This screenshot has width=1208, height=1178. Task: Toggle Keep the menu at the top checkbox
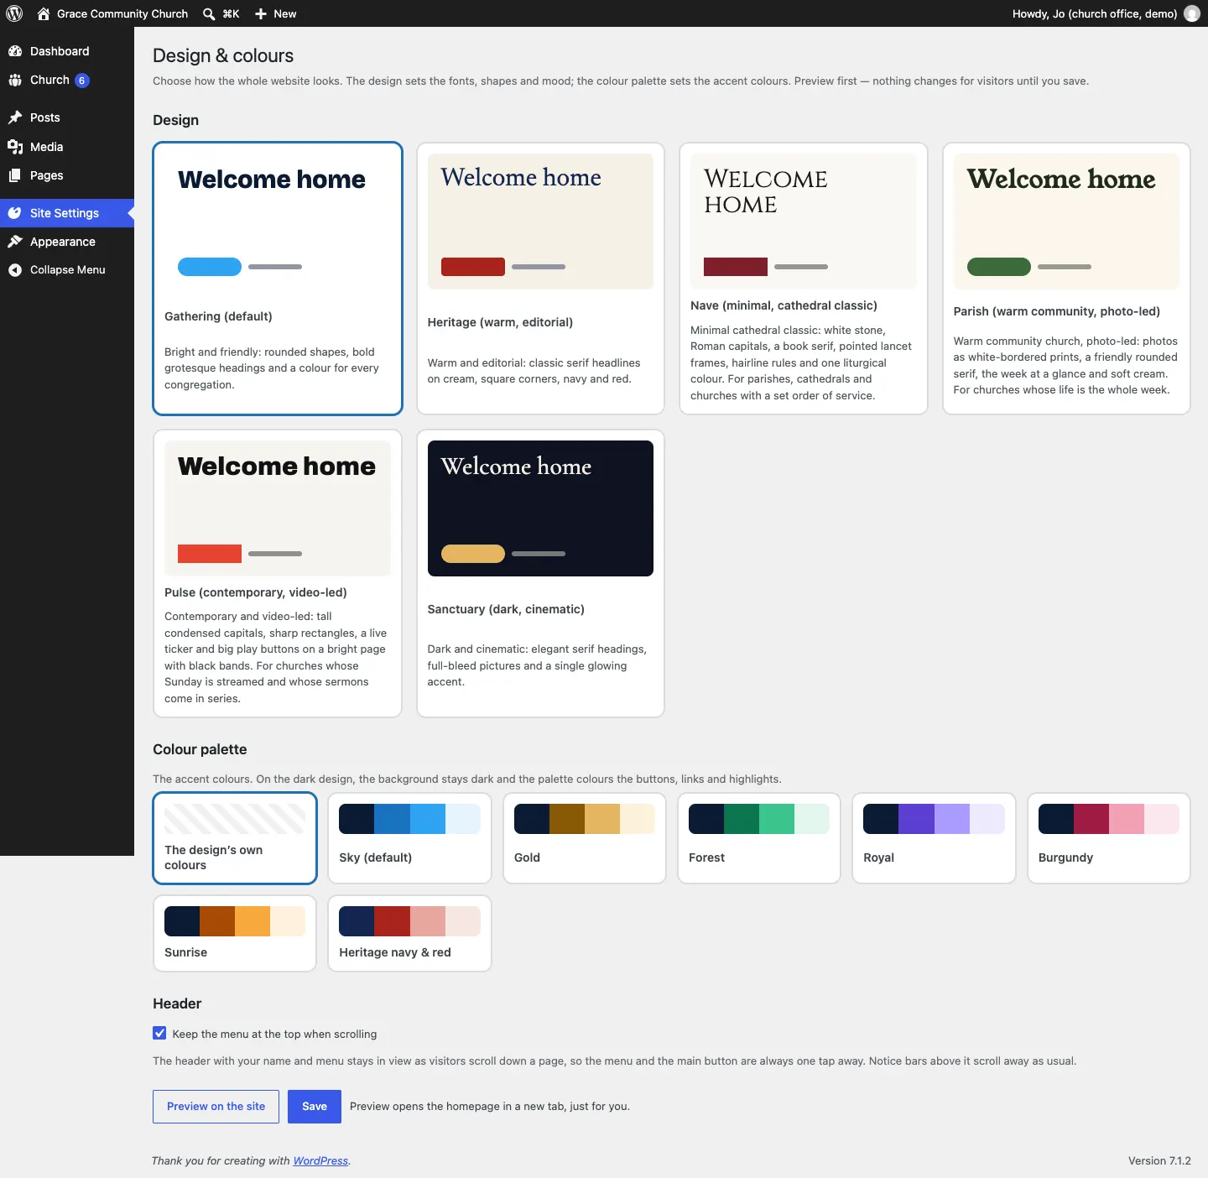[x=159, y=1033]
